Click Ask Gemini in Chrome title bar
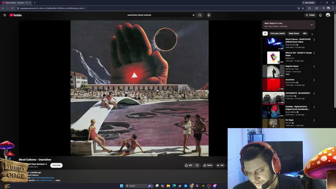 [x=308, y=3]
